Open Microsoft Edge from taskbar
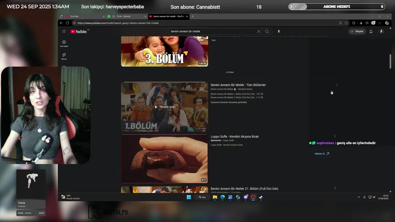The width and height of the screenshot is (395, 222). pos(222,197)
